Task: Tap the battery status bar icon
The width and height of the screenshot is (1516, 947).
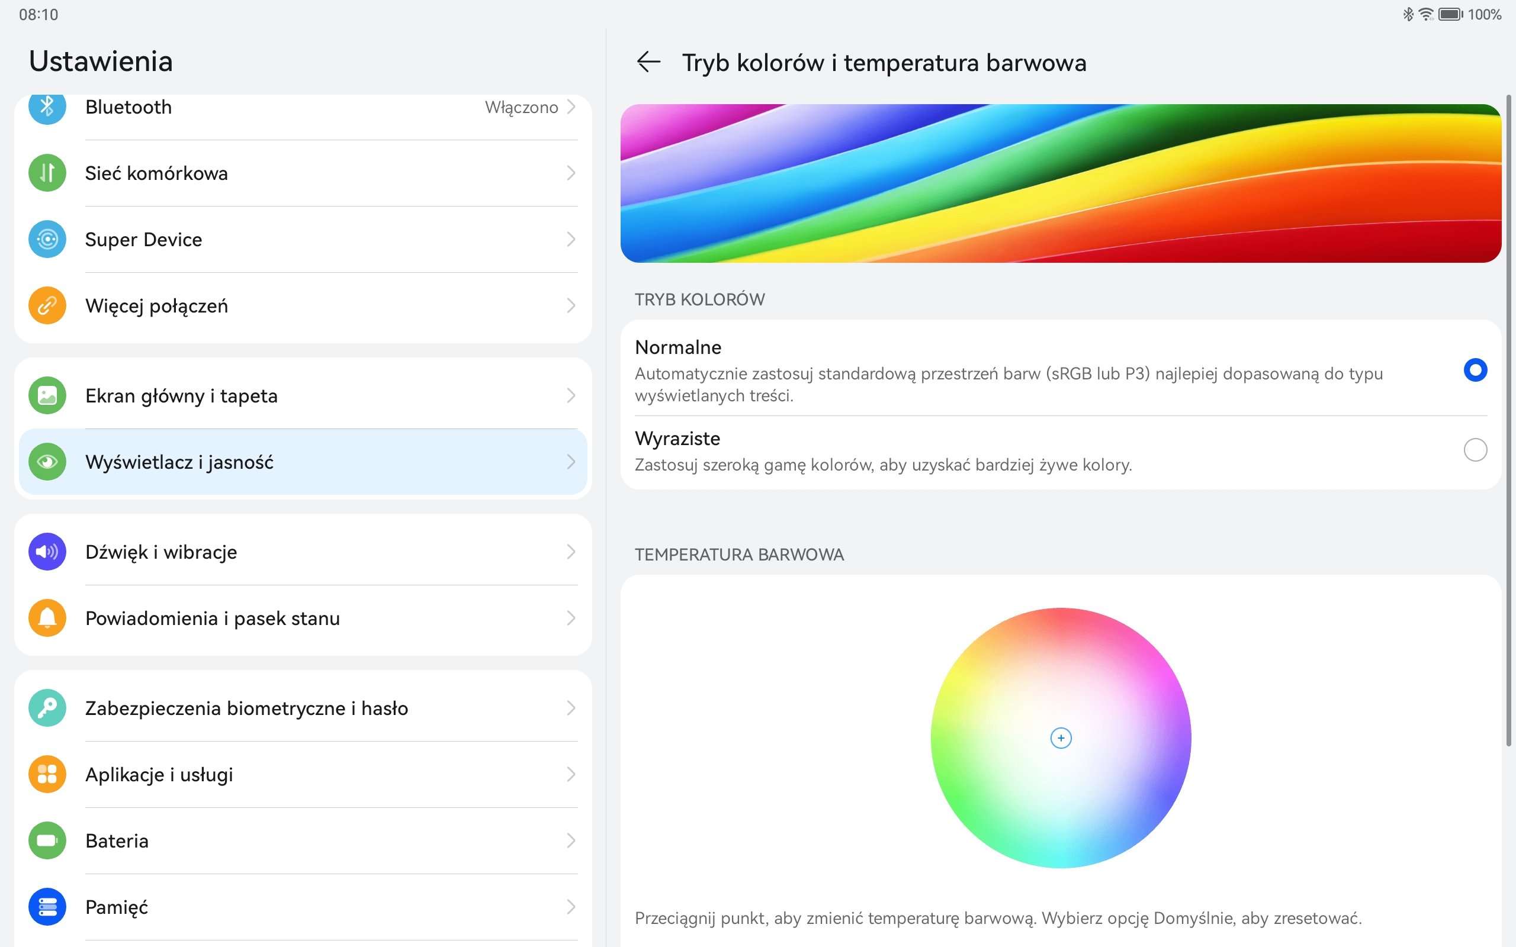Action: pos(1451,14)
